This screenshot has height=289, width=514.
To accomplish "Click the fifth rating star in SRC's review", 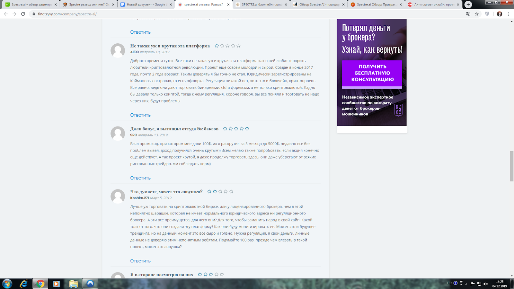I will [247, 128].
